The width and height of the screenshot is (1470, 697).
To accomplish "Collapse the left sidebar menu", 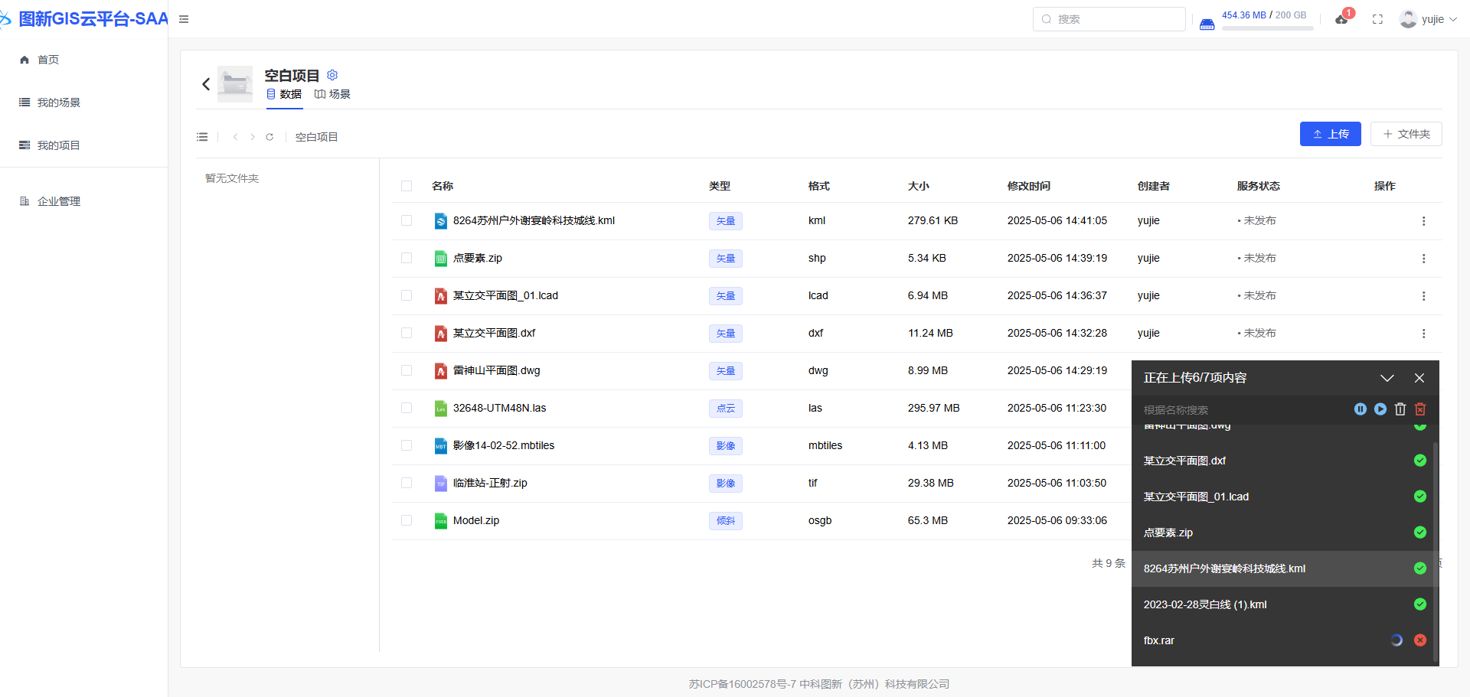I will tap(184, 19).
